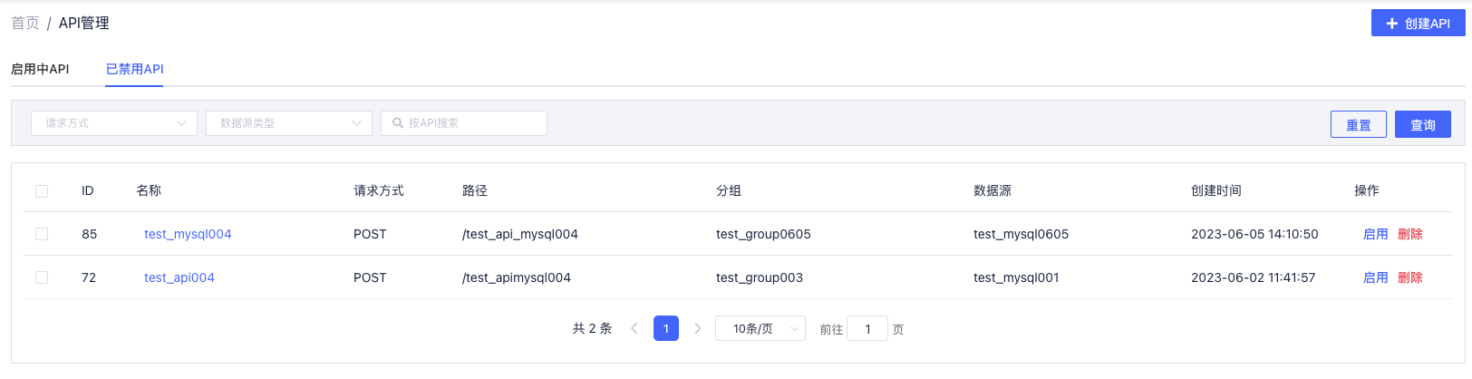
Task: Go to previous page arrow
Action: point(634,328)
